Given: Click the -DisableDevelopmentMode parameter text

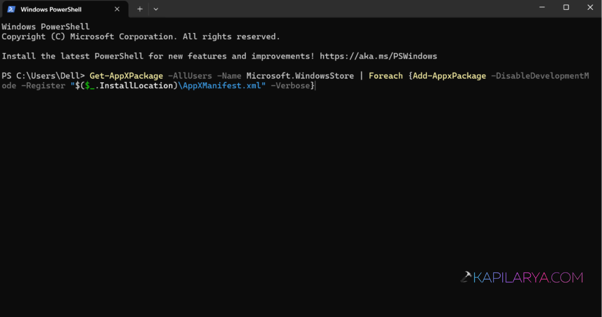Looking at the screenshot, I should [540, 76].
